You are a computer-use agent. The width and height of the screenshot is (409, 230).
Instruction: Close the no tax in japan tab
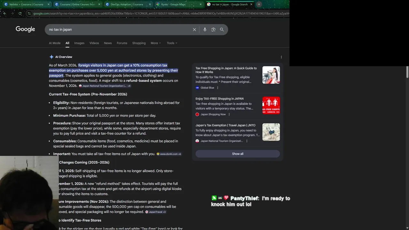[x=251, y=4]
